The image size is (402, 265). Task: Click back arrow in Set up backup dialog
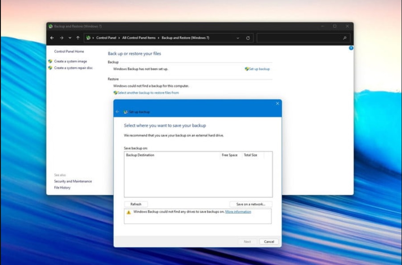click(x=118, y=112)
